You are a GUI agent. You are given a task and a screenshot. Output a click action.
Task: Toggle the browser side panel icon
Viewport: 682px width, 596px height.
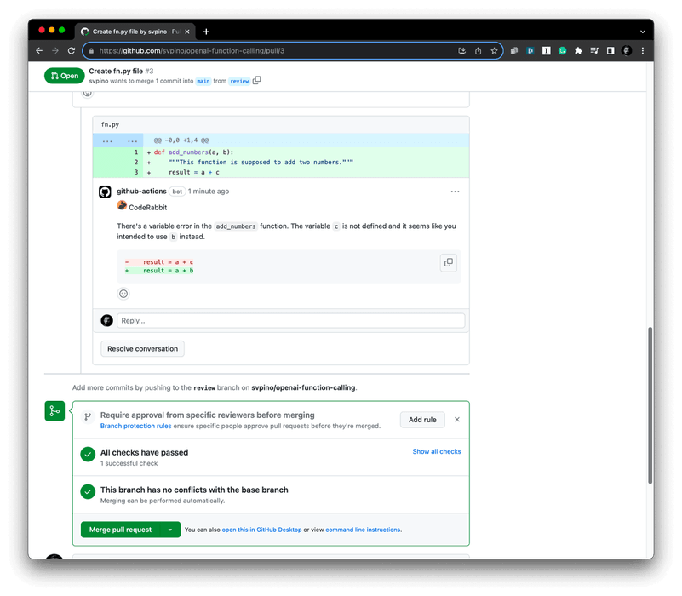tap(610, 51)
